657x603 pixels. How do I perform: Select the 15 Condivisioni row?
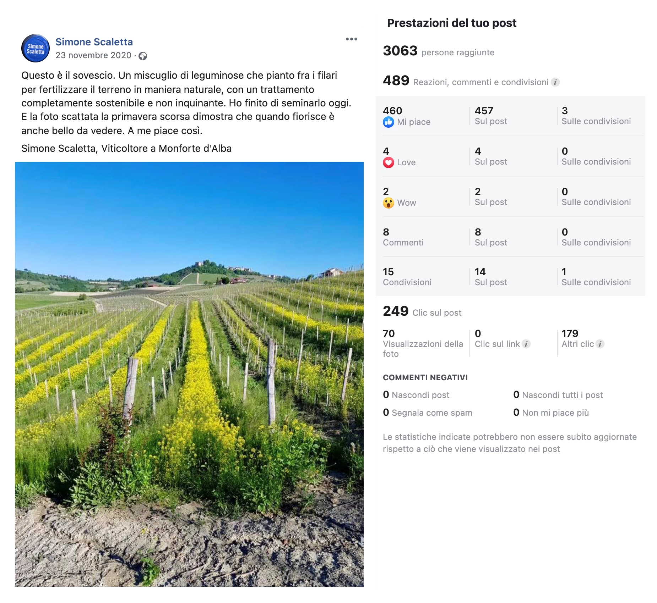click(510, 277)
